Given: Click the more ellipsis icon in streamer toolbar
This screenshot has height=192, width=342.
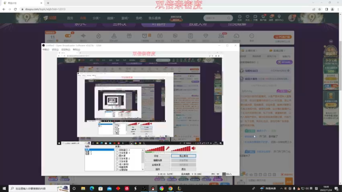Looking at the screenshot, I should pyautogui.click(x=251, y=36).
